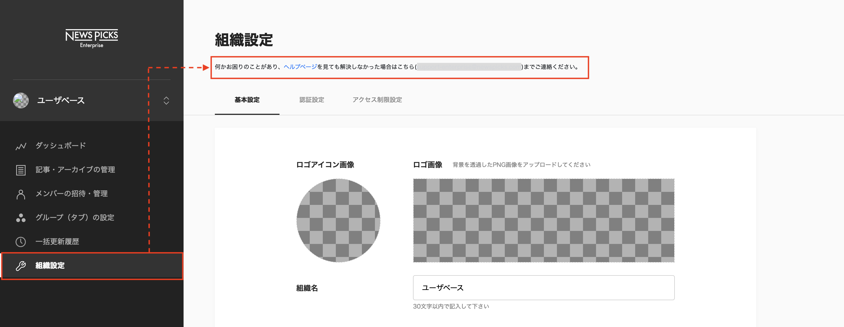Switch to 認証設定 tab
The image size is (844, 327).
point(312,100)
